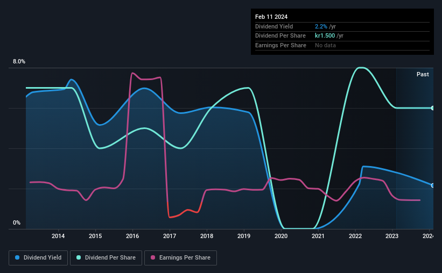Viewport: 442px width, 273px height.
Task: Select the 2019 x-axis label
Action: [244, 236]
